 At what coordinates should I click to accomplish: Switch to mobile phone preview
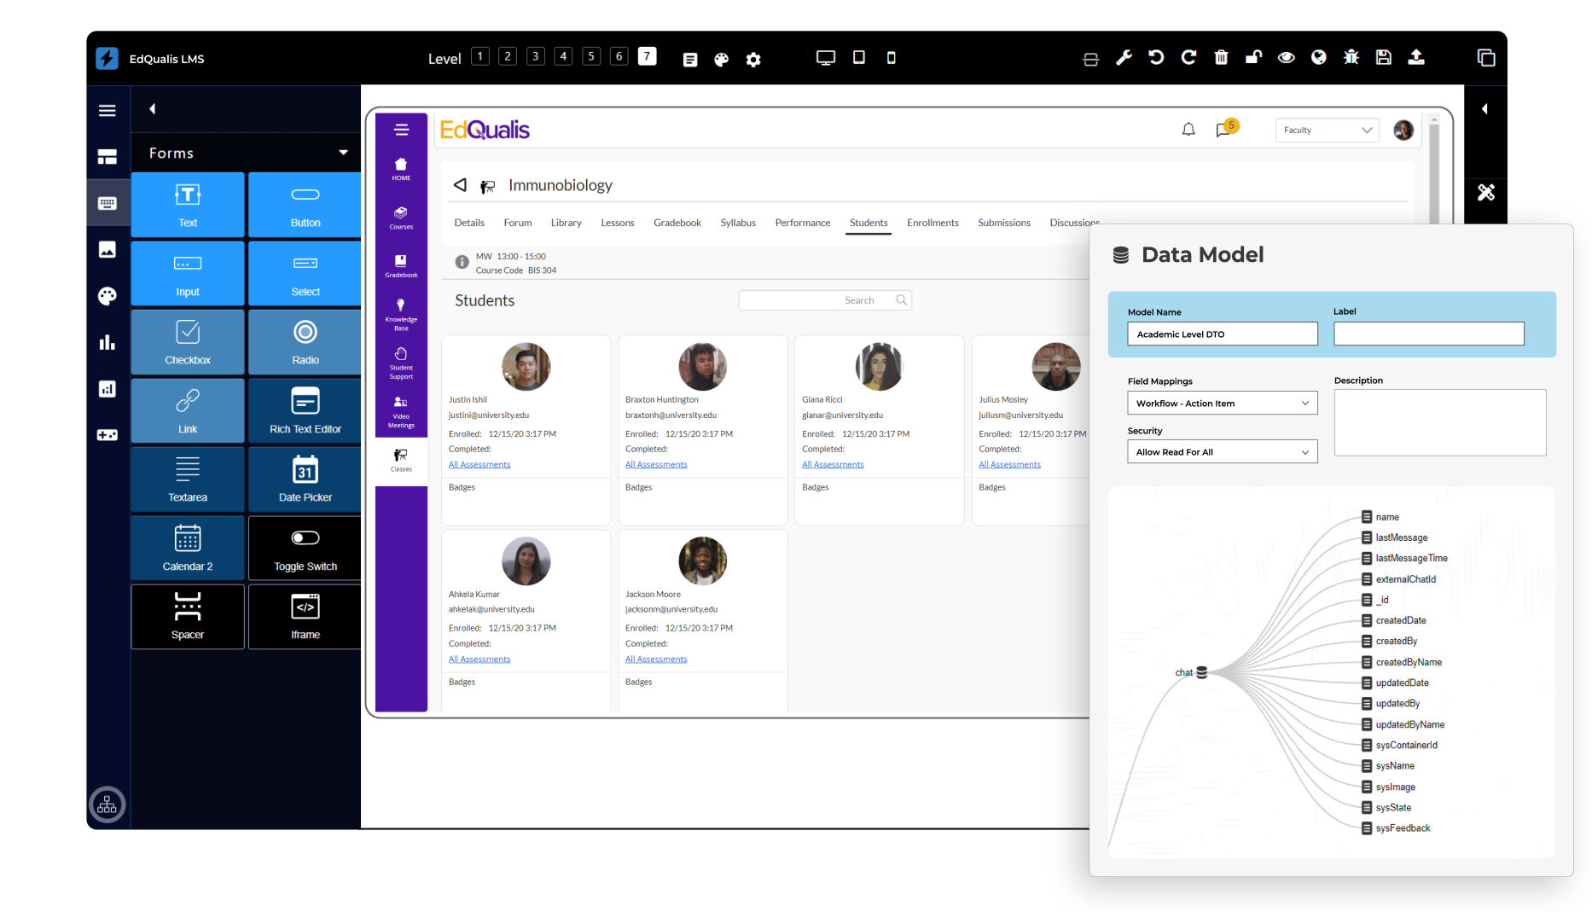tap(892, 58)
